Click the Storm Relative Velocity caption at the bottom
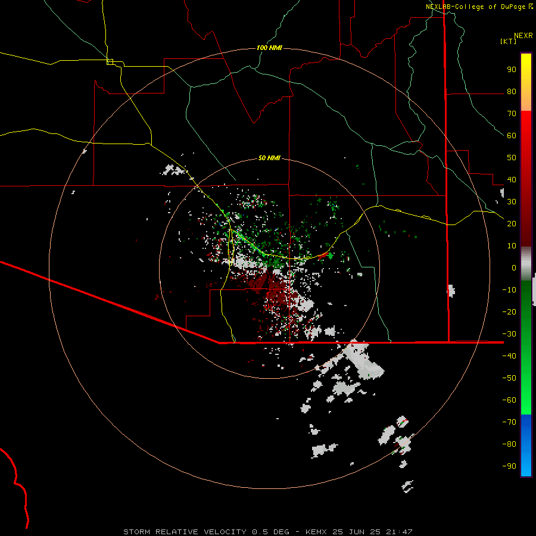The height and width of the screenshot is (536, 536). [x=268, y=532]
